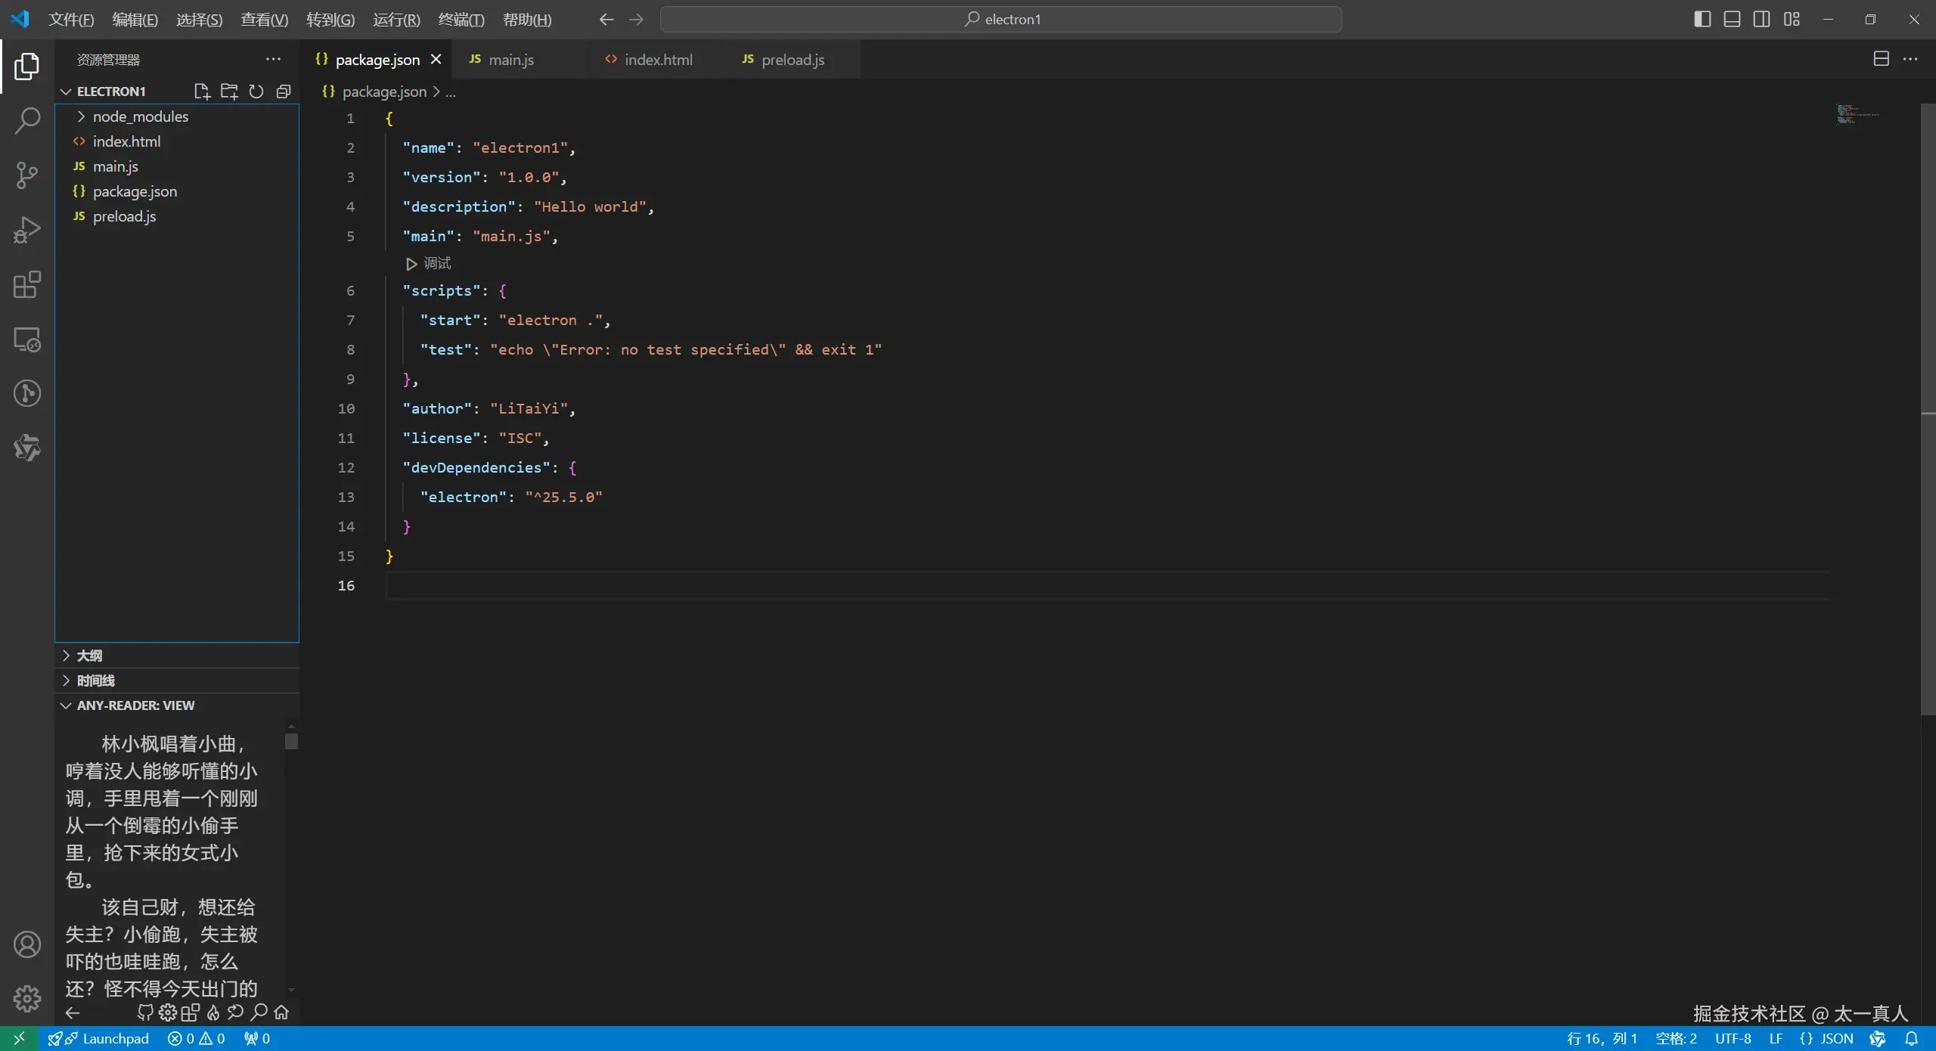This screenshot has width=1936, height=1051.
Task: Switch to the main.js tab
Action: [x=511, y=60]
